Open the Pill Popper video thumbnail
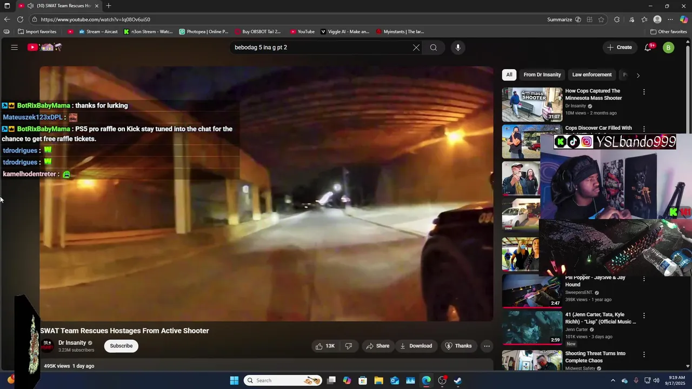Viewport: 692px width, 389px height. (532, 291)
